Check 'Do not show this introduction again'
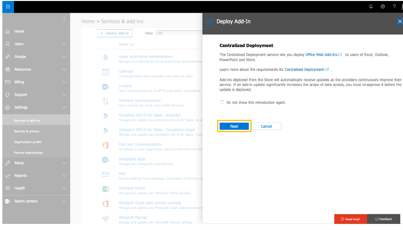Viewport: 403px width, 230px height. coord(222,102)
